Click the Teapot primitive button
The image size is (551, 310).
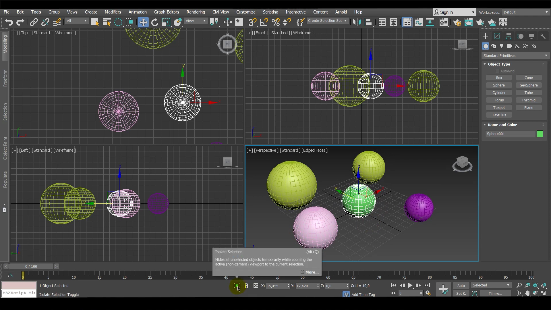pos(499,108)
